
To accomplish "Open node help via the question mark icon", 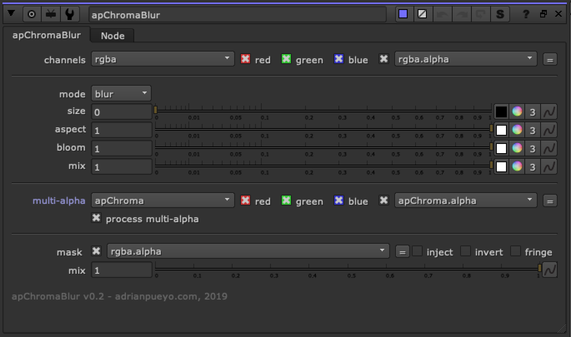I will coord(525,14).
